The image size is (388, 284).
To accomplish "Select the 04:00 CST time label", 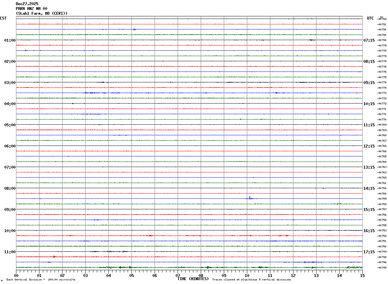I will click(10, 104).
